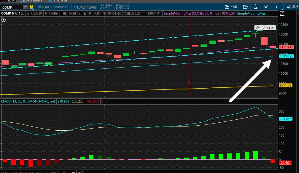Viewport: 299px width, 173px height.
Task: Click the last price 11313.1345
Action: pos(85,7)
